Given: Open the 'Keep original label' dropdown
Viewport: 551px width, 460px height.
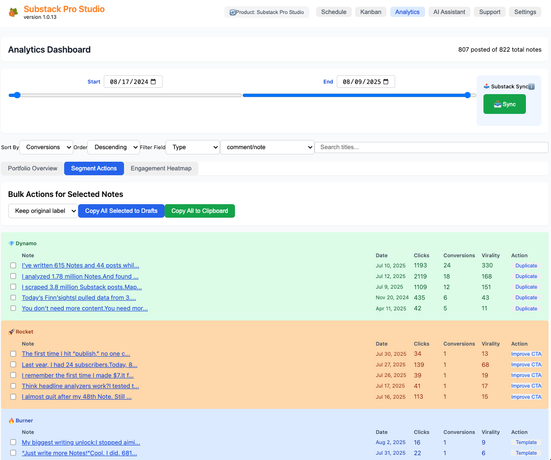Looking at the screenshot, I should coord(43,211).
